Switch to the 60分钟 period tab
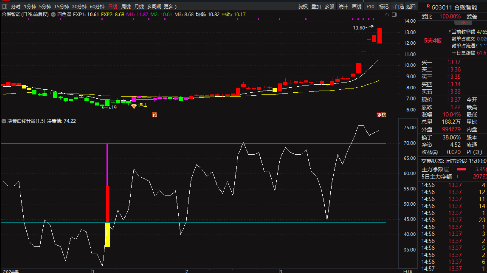 tap(97, 7)
